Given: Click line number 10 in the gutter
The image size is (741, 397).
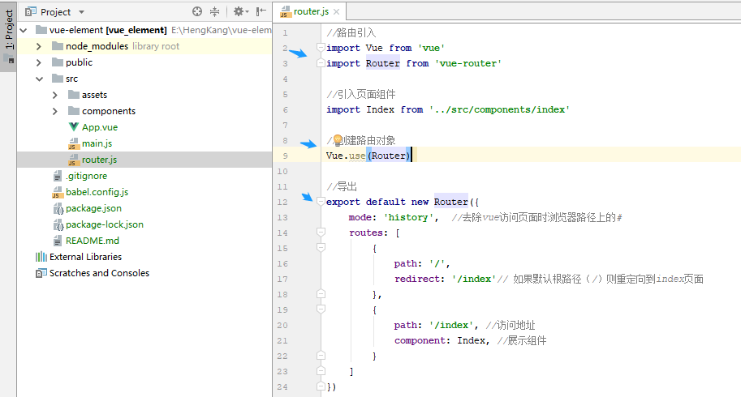Looking at the screenshot, I should (x=282, y=171).
